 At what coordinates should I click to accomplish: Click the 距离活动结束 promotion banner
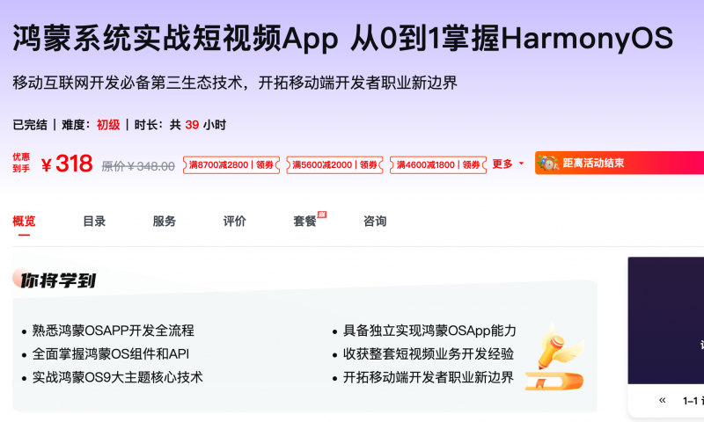click(x=620, y=163)
